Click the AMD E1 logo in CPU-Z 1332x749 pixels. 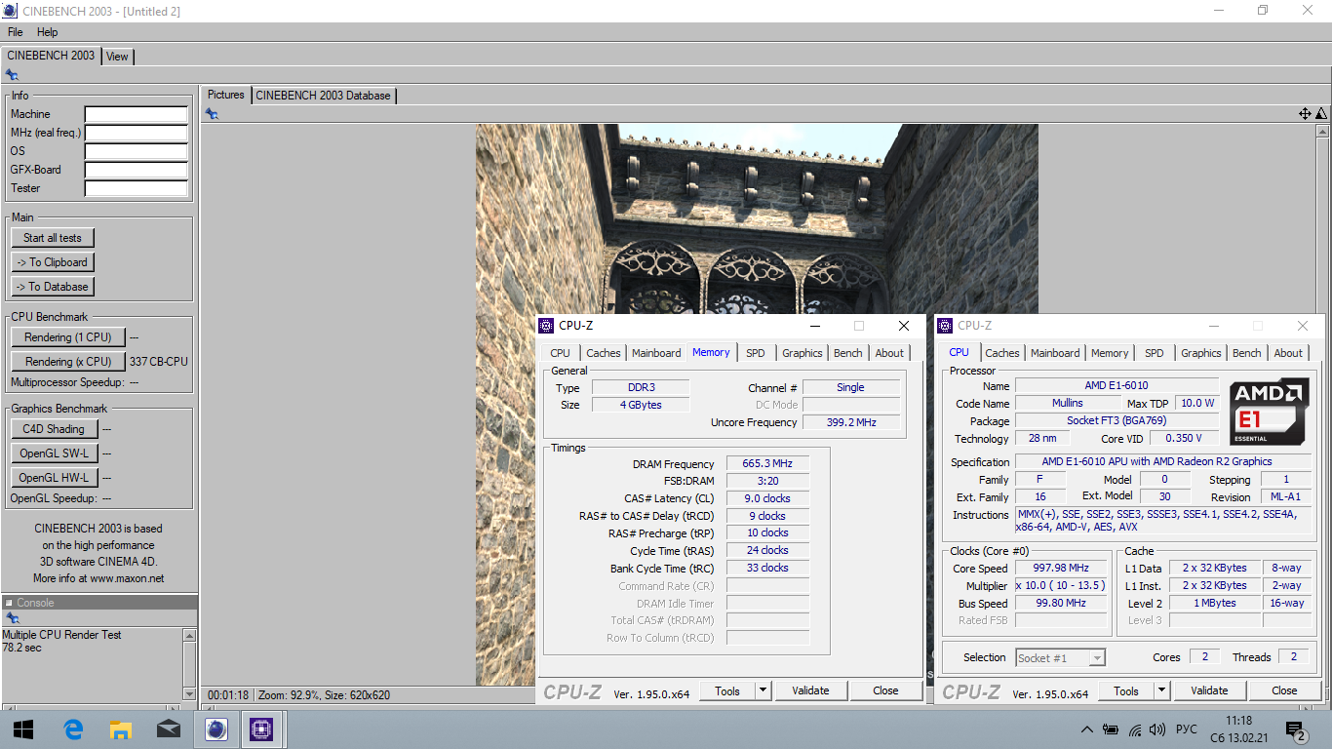1269,412
